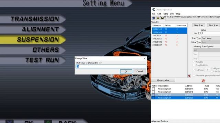
Task: Click the Previous column header in results
Action: 181,26
